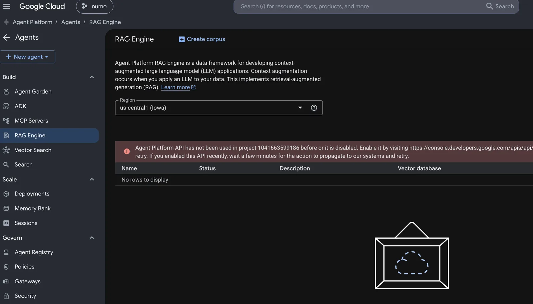Click the sidebar Search magnifier icon
The height and width of the screenshot is (304, 533).
pyautogui.click(x=6, y=164)
